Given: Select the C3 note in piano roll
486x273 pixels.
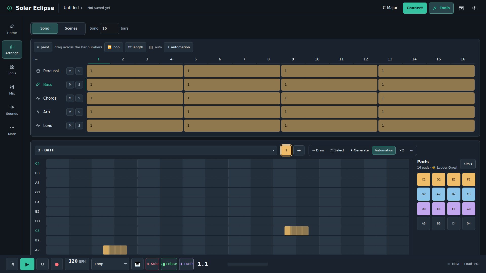Looking at the screenshot, I should click(x=296, y=231).
